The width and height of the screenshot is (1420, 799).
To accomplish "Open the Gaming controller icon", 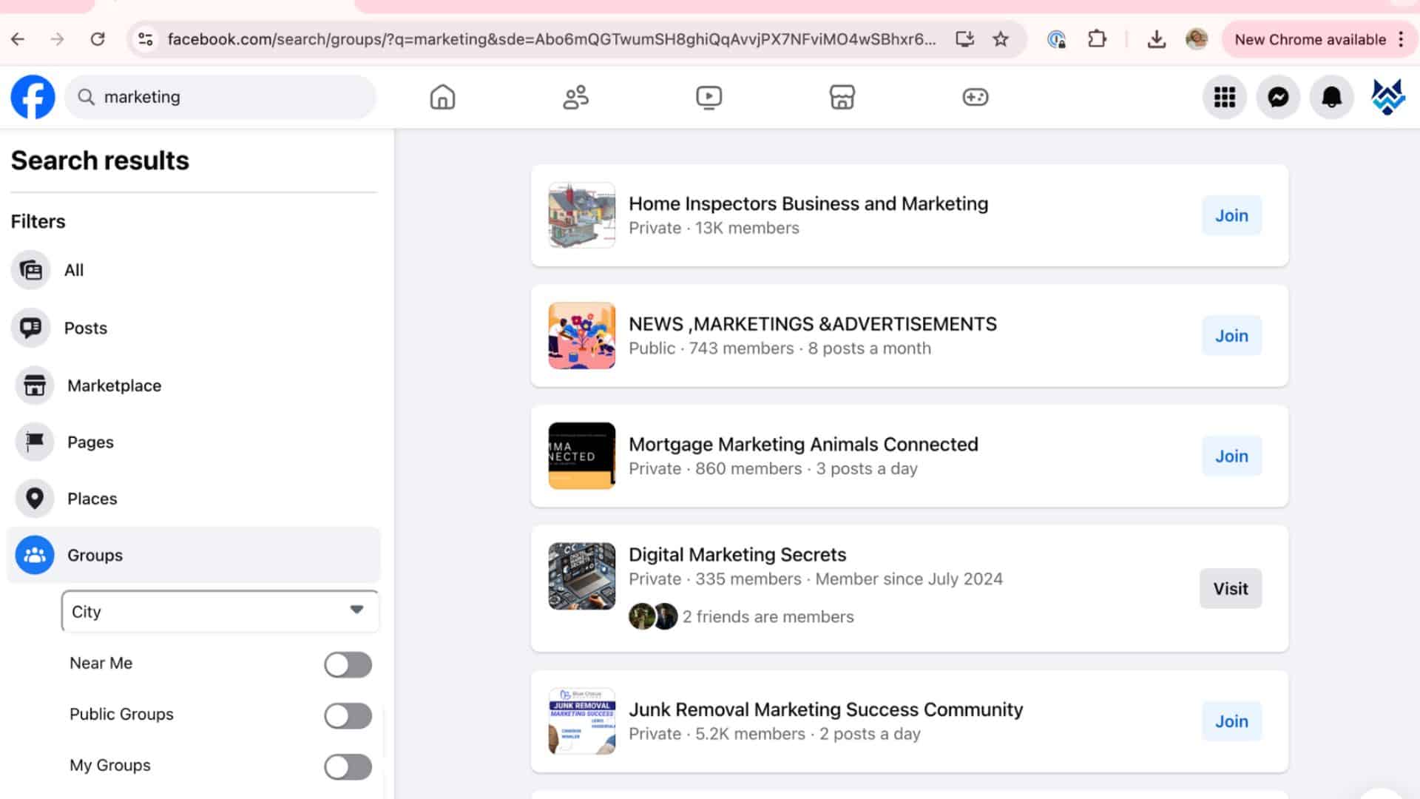I will [x=975, y=97].
